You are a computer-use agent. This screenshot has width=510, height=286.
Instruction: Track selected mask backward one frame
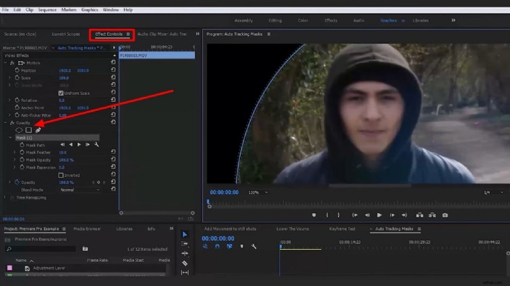[62, 145]
